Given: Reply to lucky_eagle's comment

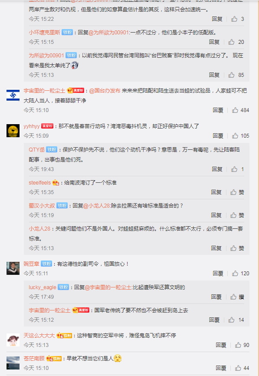Looking at the screenshot, I should pos(216,297).
